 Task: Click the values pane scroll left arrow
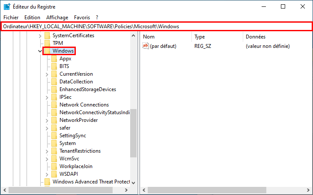pos(144,190)
